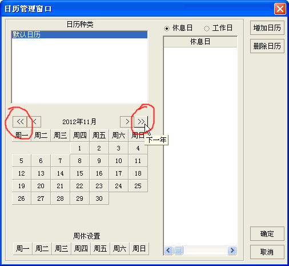Image resolution: width=289 pixels, height=266 pixels.
Task: Click the horizontal scrollbar right arrow
Action: click(x=232, y=250)
